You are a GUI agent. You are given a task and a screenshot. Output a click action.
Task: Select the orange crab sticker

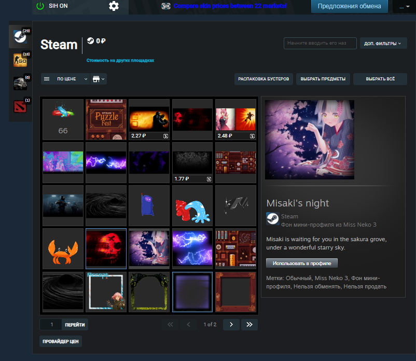63,249
